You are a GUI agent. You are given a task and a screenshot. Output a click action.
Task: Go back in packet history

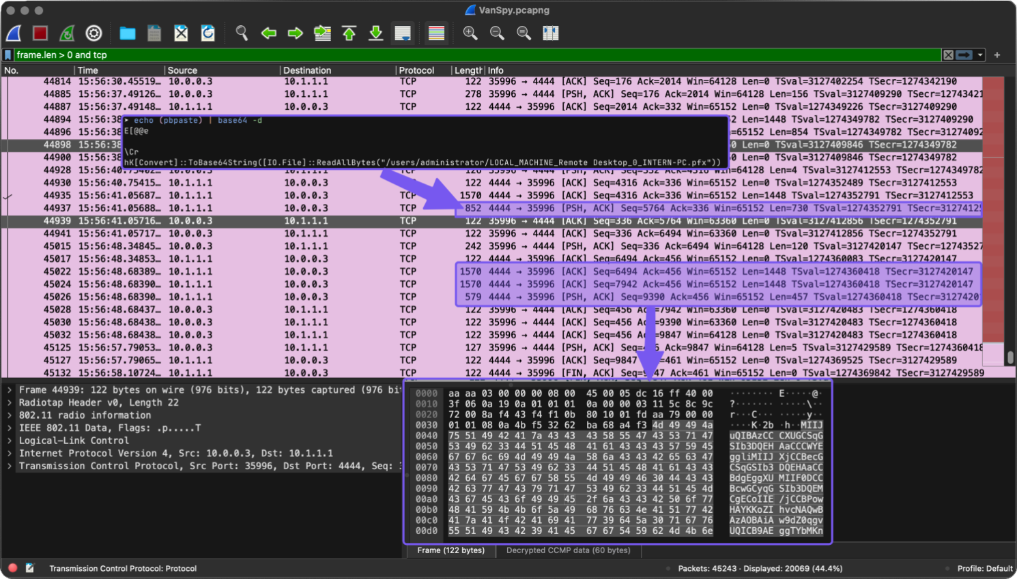(268, 33)
